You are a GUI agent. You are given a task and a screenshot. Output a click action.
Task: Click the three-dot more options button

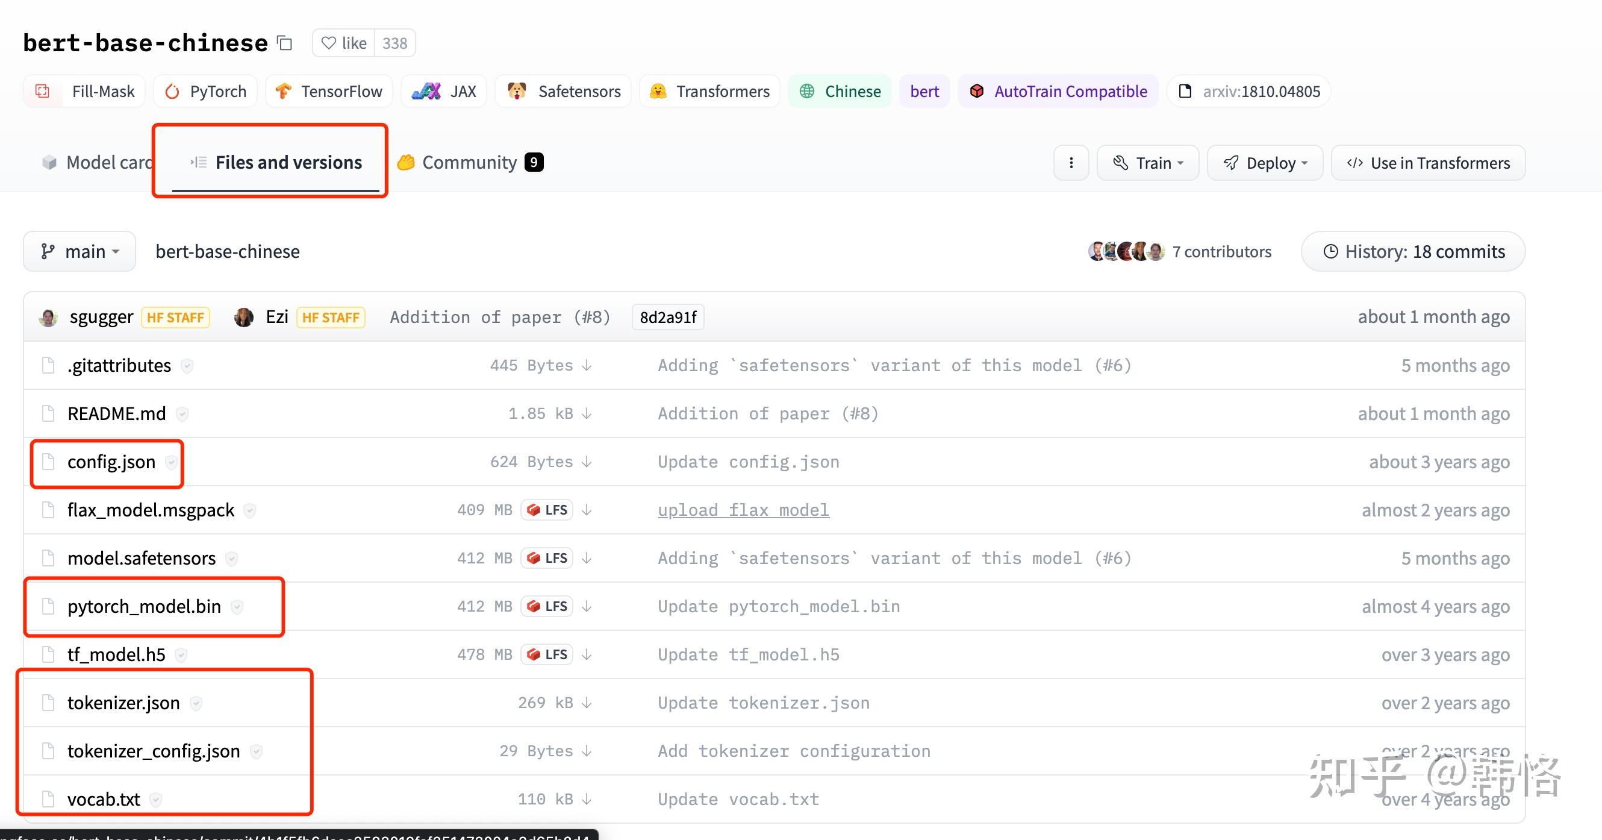[x=1071, y=163]
